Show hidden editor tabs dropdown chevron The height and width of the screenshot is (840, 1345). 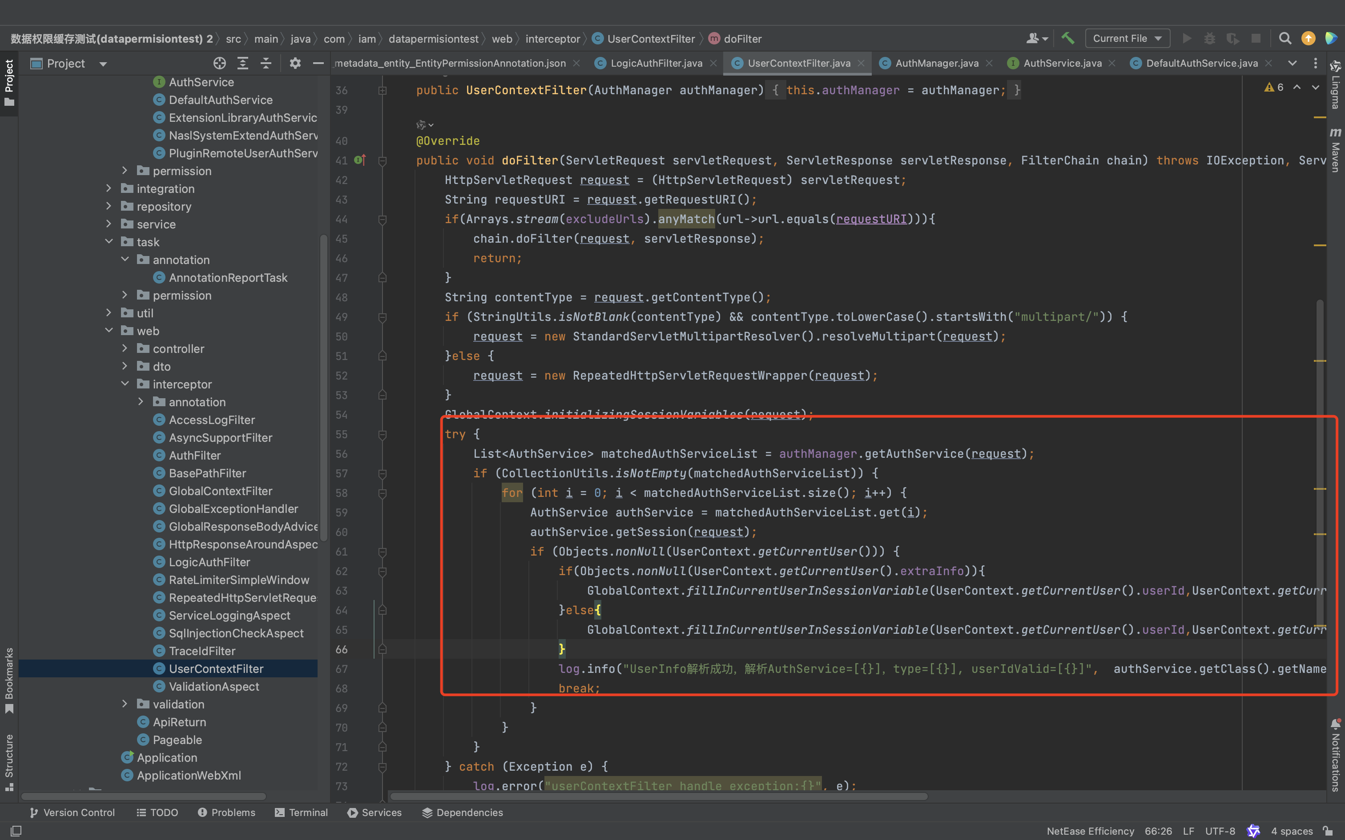pos(1292,63)
